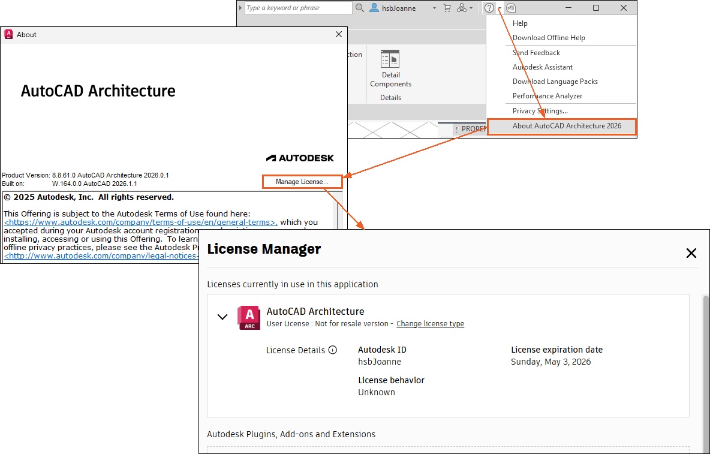
Task: Select Send Feedback menu entry
Action: pyautogui.click(x=536, y=53)
